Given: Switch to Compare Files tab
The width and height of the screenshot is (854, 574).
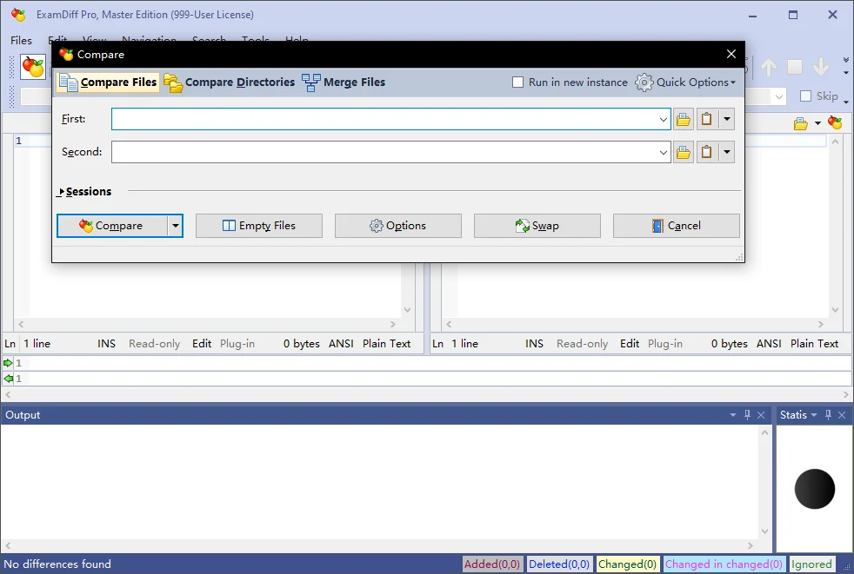Looking at the screenshot, I should (108, 82).
